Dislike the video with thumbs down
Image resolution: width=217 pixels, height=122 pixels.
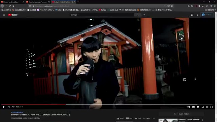click(x=129, y=118)
